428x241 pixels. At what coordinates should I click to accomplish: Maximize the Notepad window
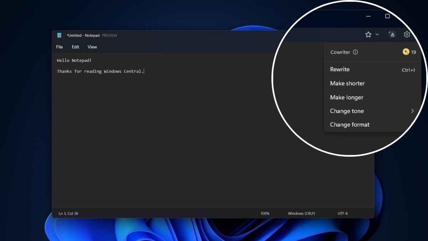click(x=387, y=16)
